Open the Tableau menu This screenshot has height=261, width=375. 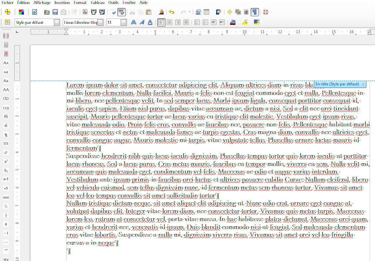point(97,3)
